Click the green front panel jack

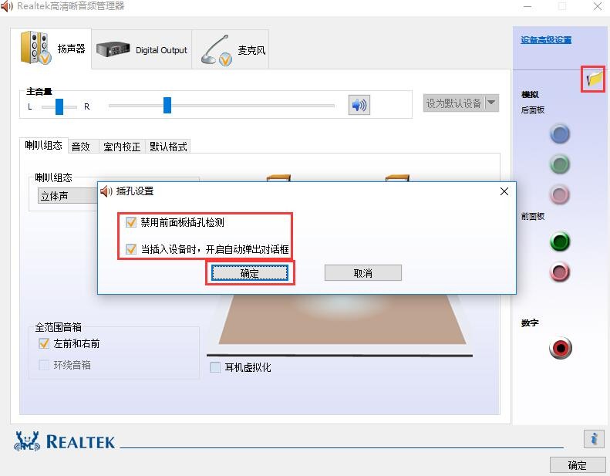560,241
